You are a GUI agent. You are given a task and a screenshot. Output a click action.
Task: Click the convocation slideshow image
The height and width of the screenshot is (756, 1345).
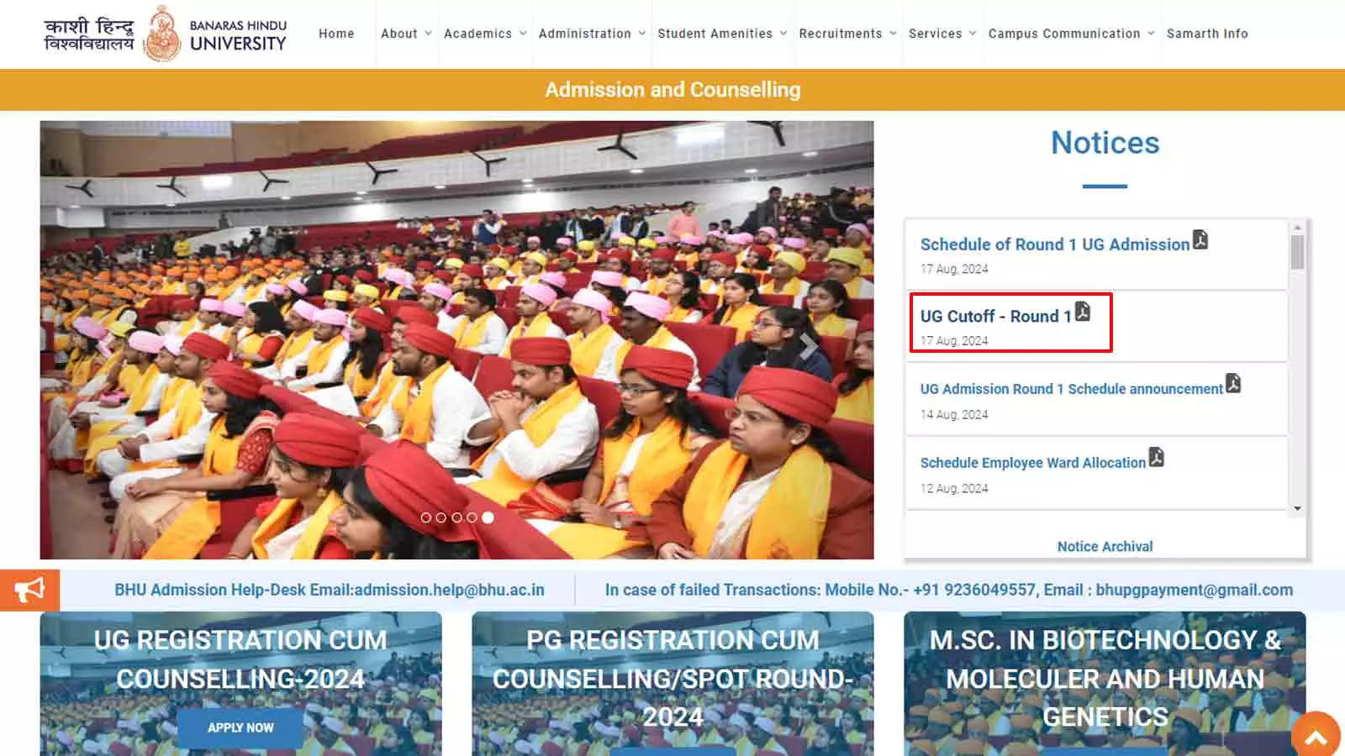coord(456,339)
